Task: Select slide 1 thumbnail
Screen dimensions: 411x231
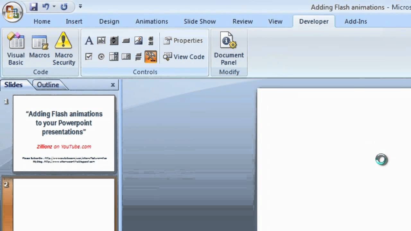Action: click(64, 133)
